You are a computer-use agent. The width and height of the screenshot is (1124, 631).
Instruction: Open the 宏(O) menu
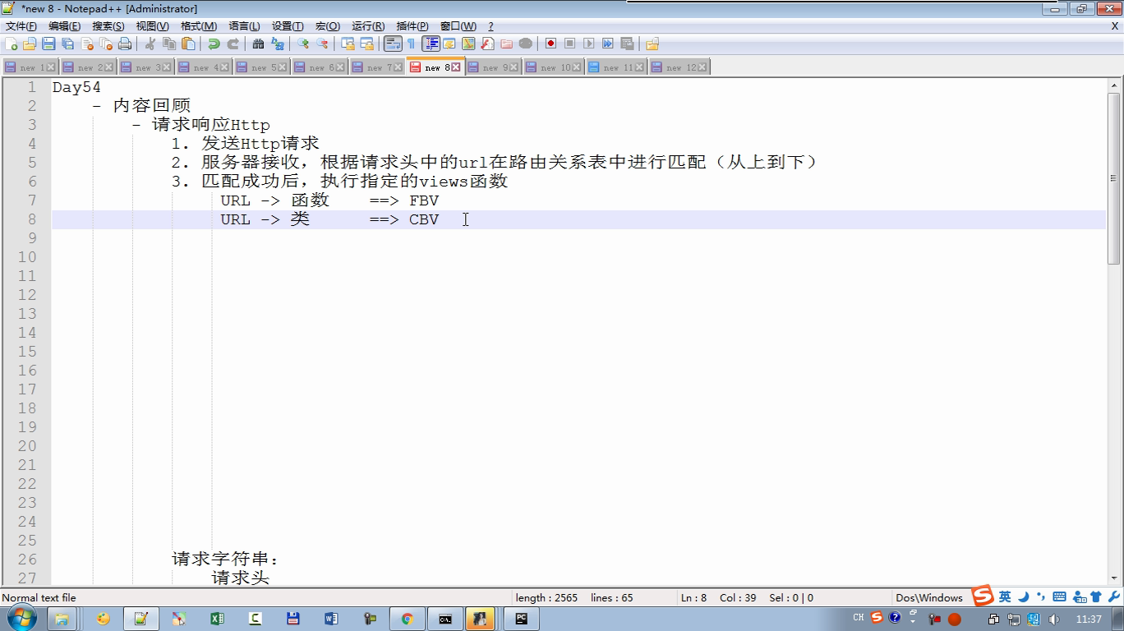click(x=328, y=26)
